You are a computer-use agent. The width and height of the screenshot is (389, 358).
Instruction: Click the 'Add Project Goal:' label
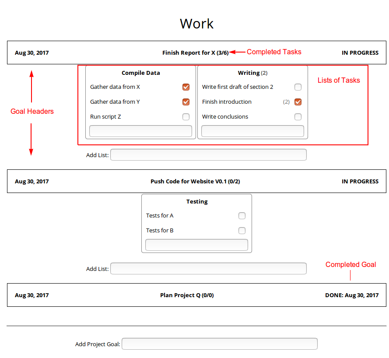click(98, 344)
